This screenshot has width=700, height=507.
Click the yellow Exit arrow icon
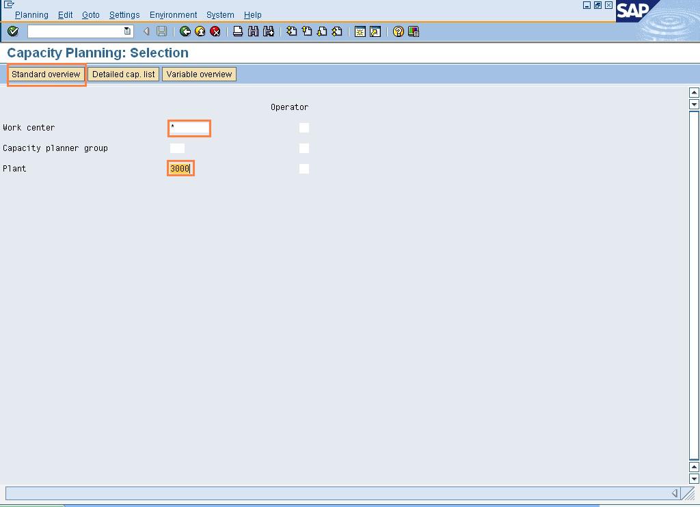[x=200, y=31]
